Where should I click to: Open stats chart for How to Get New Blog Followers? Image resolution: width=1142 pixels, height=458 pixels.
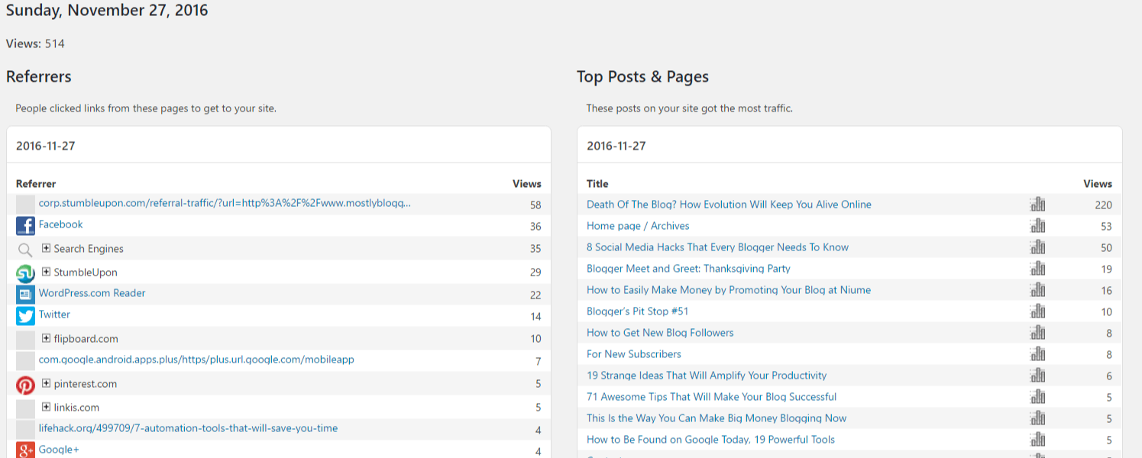(x=1037, y=332)
